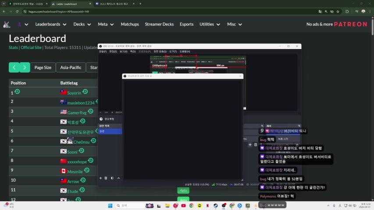Go to previous leaderboard page

pyautogui.click(x=14, y=67)
